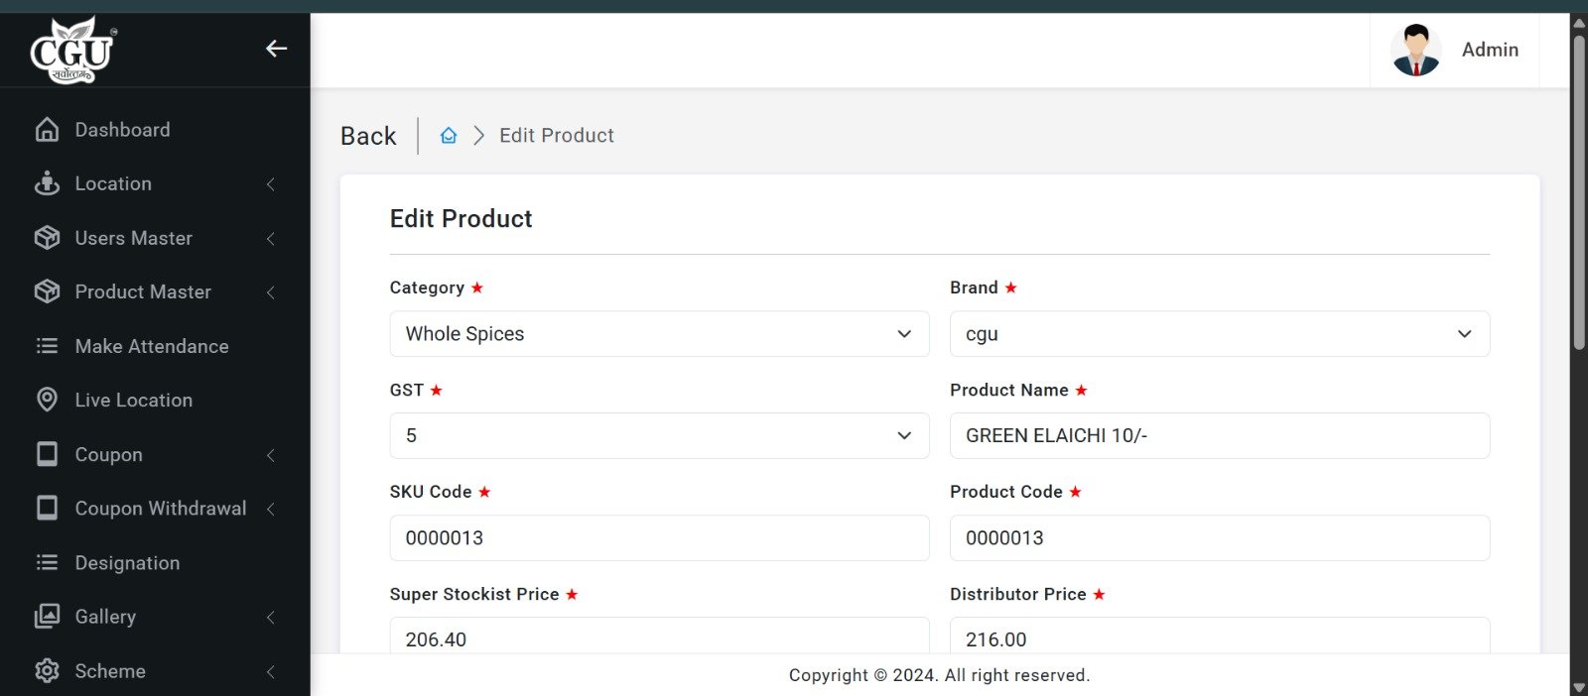Image resolution: width=1588 pixels, height=696 pixels.
Task: Expand the Coupon Withdrawal submenu
Action: click(161, 509)
